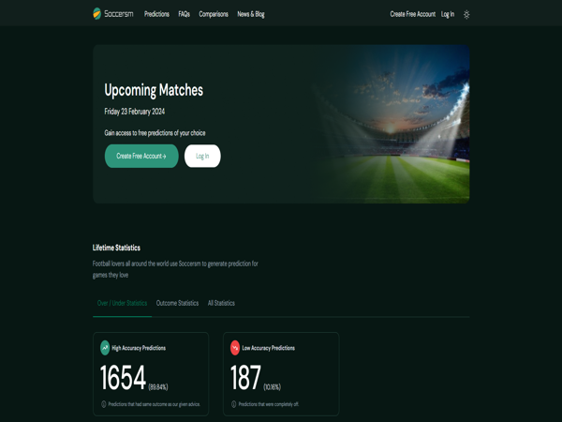This screenshot has height=422, width=562.
Task: Click the green High Accuracy trend-up icon
Action: click(105, 348)
